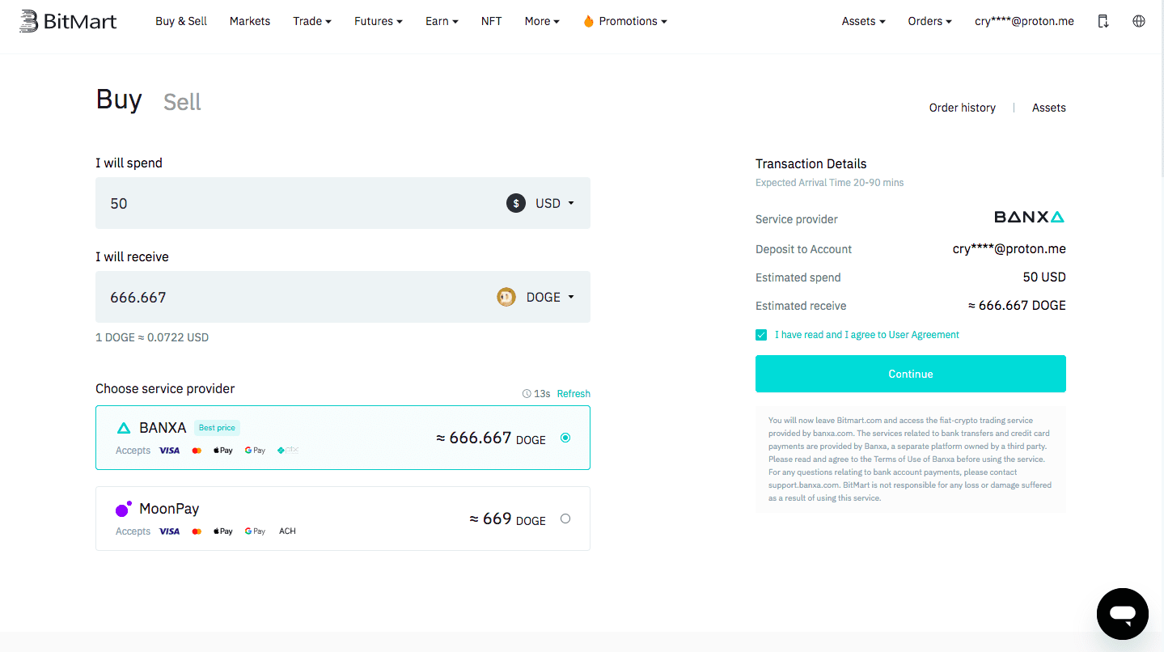Viewport: 1164px width, 652px height.
Task: Click the 1 DOGE ≈ 0.0722 USD rate text
Action: click(152, 337)
